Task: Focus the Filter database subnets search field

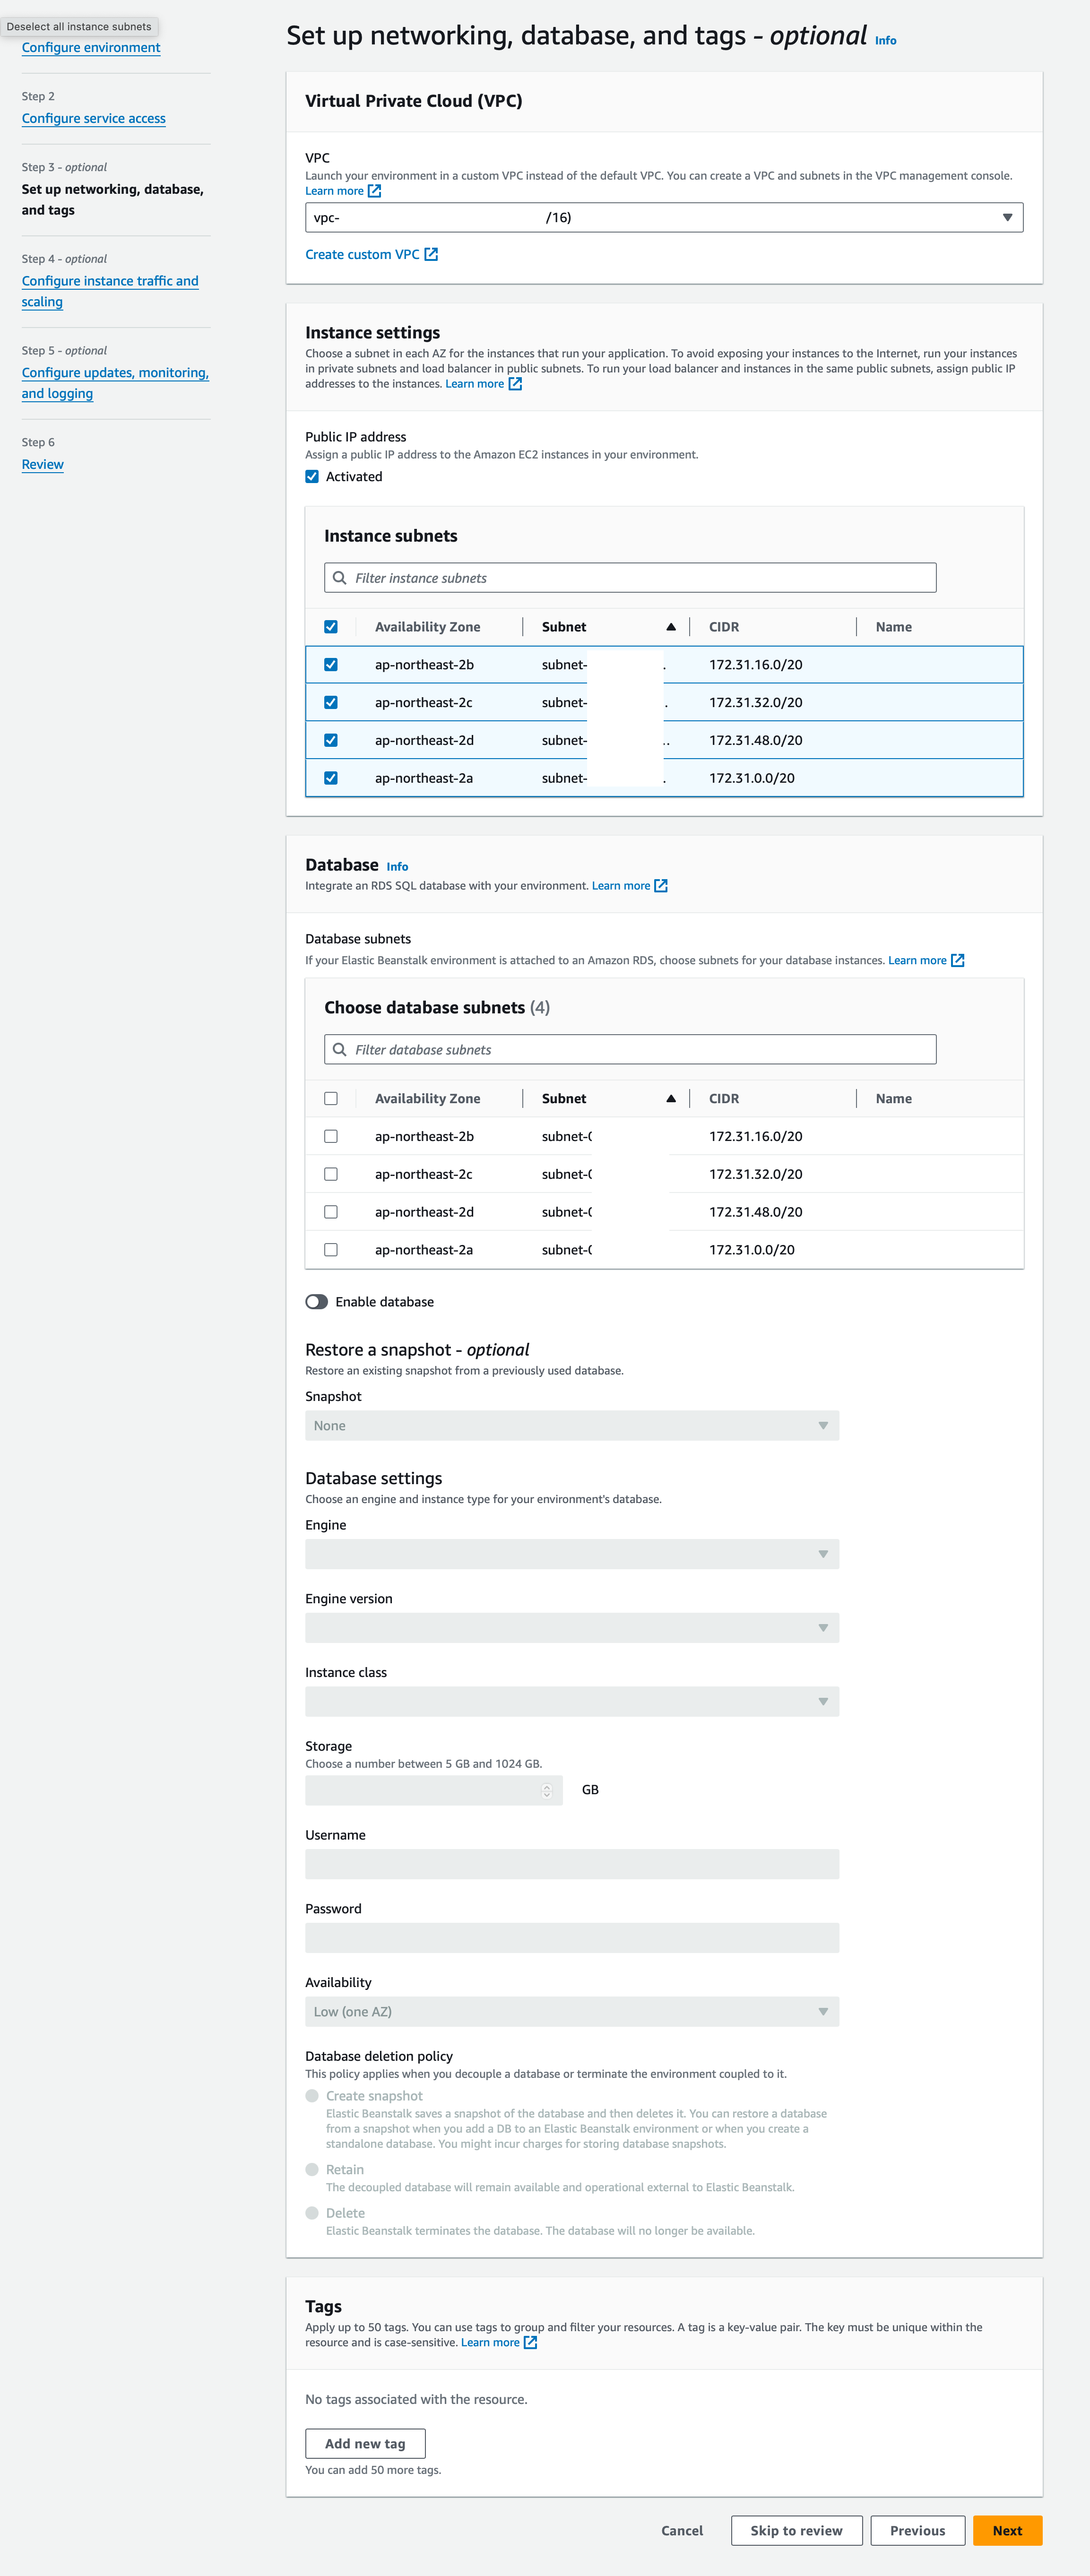Action: (630, 1050)
